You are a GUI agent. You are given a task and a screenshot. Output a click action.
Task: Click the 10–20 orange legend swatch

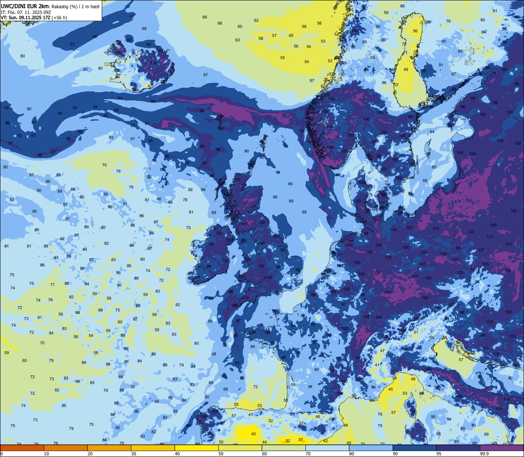click(65, 448)
